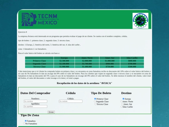Screen dimensions: 169x127
Task: Click the $1.000.000 price cell
Action: (x=110, y=61)
